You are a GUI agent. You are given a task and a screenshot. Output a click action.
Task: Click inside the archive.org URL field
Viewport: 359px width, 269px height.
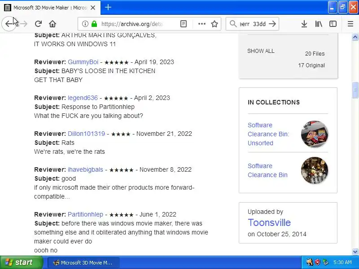coord(131,24)
